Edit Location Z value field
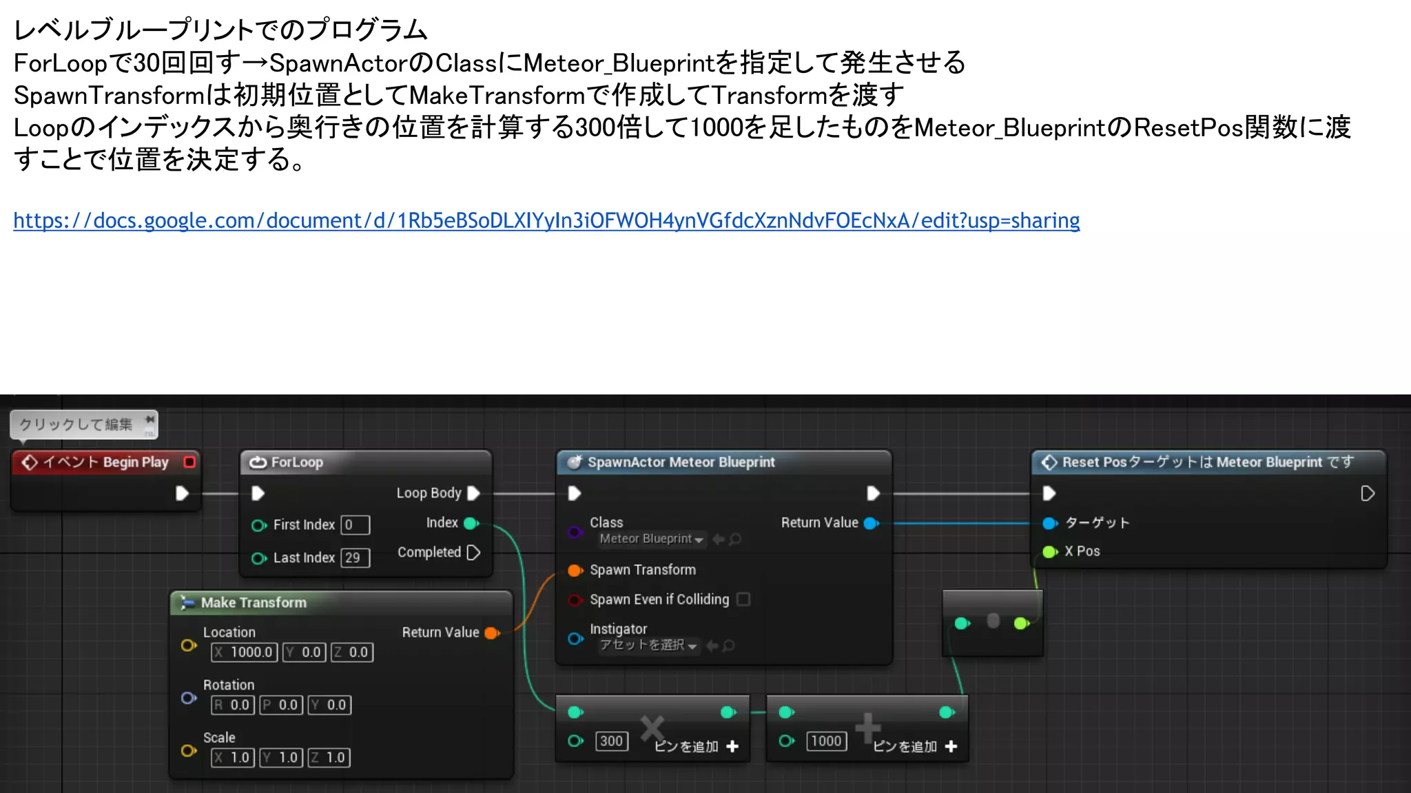1411x793 pixels. pos(352,653)
